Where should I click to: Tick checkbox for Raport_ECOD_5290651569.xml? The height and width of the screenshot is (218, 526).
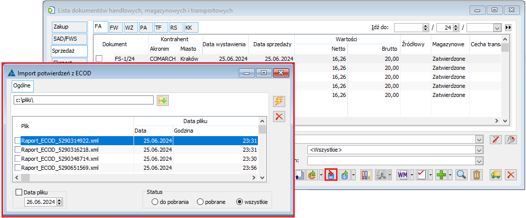pos(18,167)
